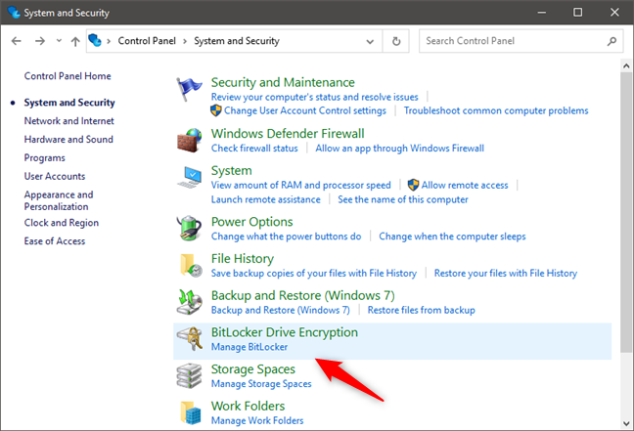This screenshot has height=431, width=634.
Task: Open Network and Internet category
Action: (x=69, y=121)
